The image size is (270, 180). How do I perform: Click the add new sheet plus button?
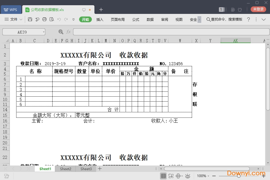pos(100,169)
